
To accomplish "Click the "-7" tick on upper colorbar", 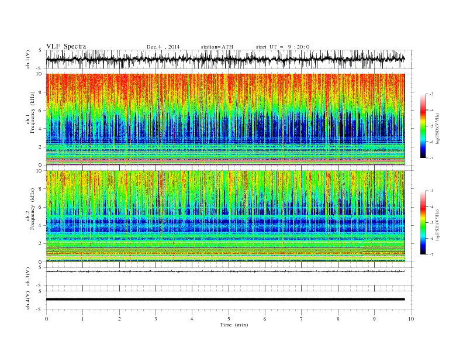I will coord(431,158).
